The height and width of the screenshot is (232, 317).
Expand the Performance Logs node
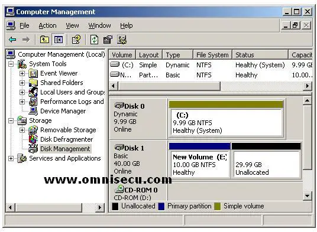[x=22, y=102]
